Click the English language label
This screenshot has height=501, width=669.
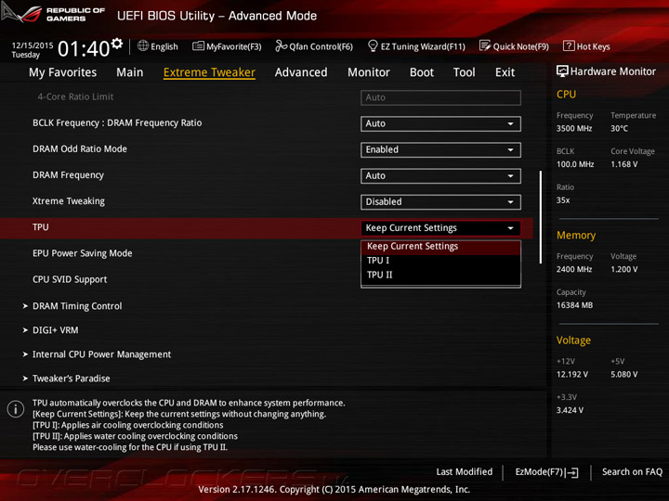[x=164, y=46]
